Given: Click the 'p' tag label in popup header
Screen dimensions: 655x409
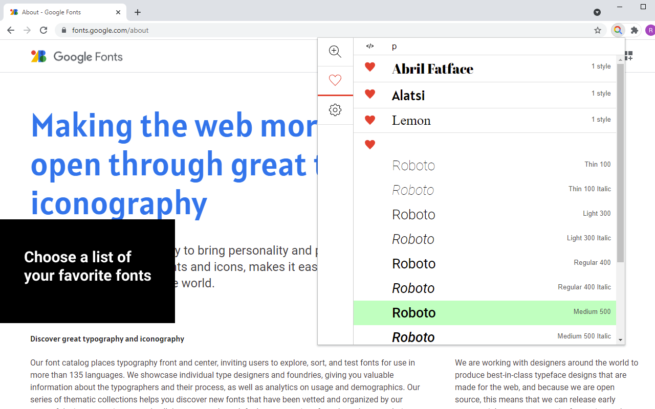Looking at the screenshot, I should coord(394,47).
